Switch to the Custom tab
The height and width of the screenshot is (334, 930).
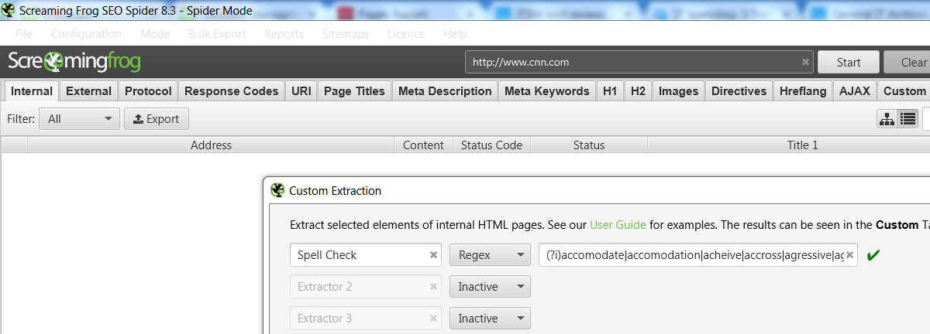[904, 90]
